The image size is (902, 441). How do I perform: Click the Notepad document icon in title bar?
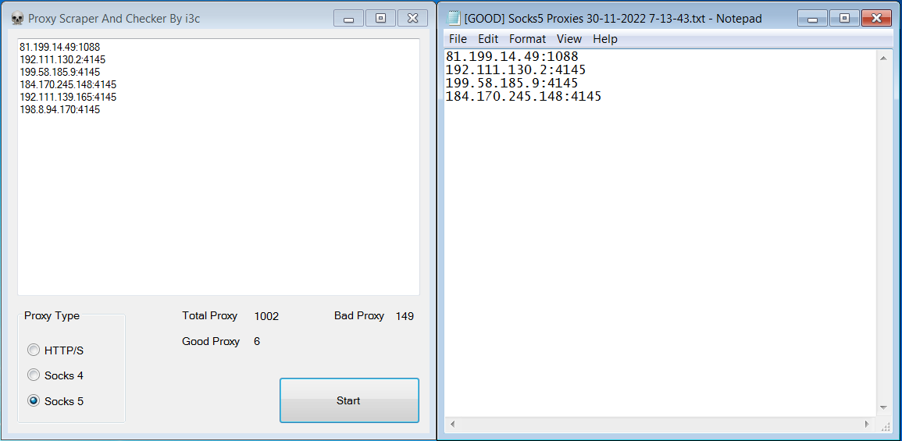coord(454,18)
